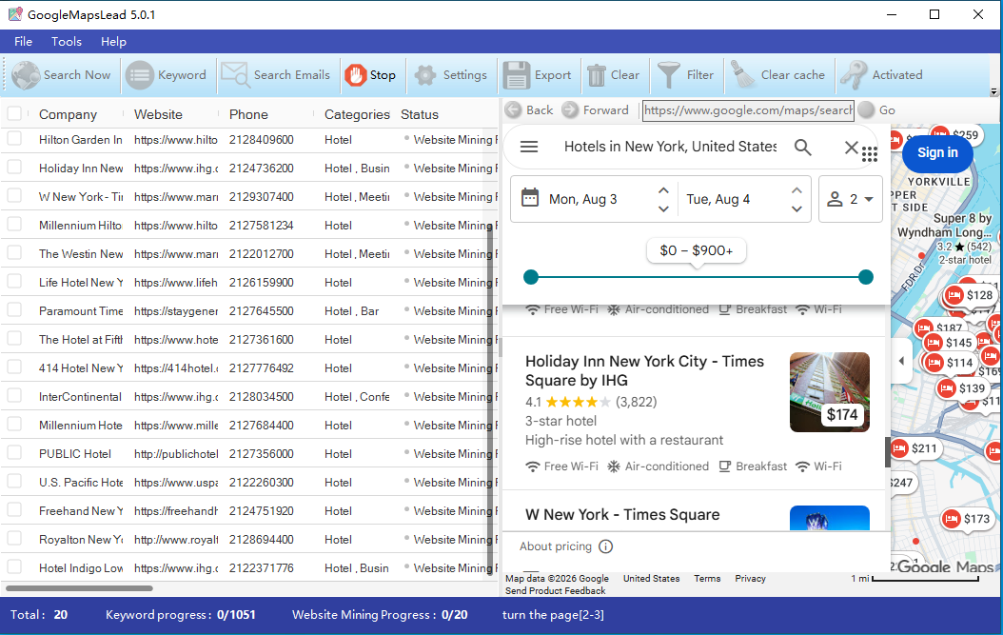Launch the Search Emails tool
Screen dimensions: 1003x635
(x=276, y=75)
